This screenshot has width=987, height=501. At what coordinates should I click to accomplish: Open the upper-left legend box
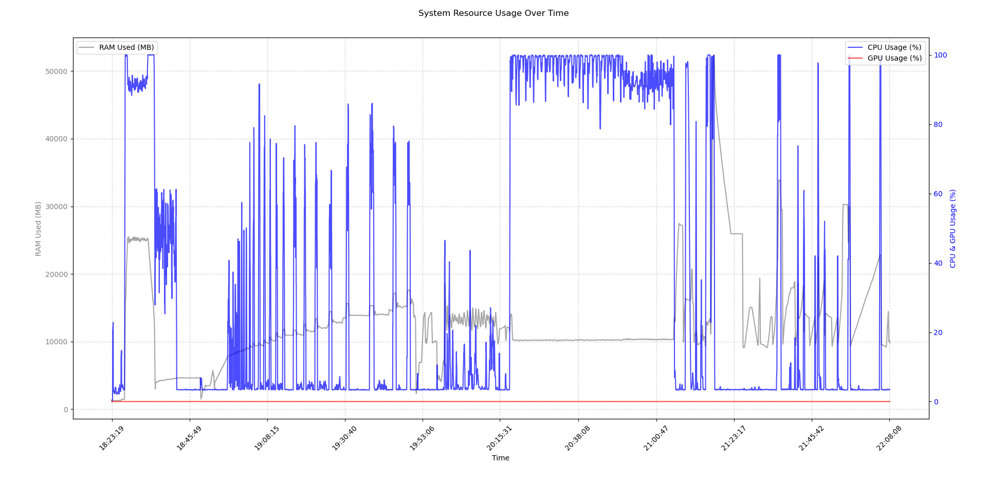click(x=117, y=47)
